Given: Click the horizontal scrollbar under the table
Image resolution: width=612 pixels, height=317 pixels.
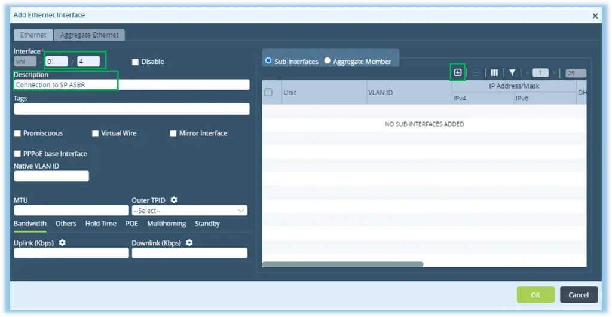Looking at the screenshot, I should pos(342,264).
